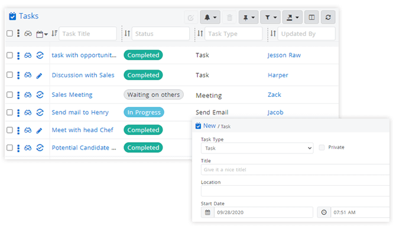Tick the select-all checkbox in the header row
Viewport: 396px width, 236px height.
click(x=9, y=34)
